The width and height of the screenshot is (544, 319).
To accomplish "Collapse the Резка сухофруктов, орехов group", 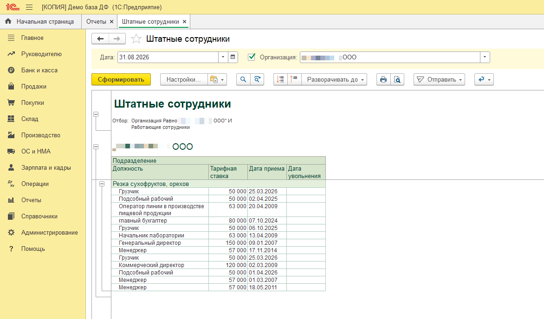I will click(102, 184).
